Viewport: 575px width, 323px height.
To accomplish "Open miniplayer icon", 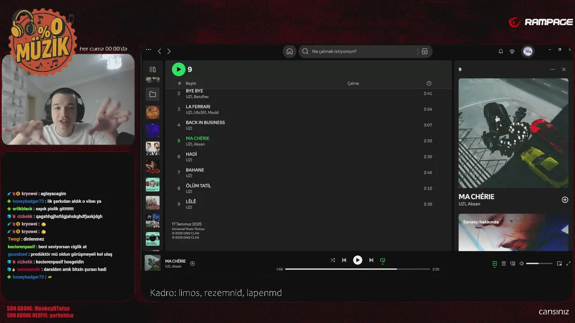I will click(x=559, y=264).
